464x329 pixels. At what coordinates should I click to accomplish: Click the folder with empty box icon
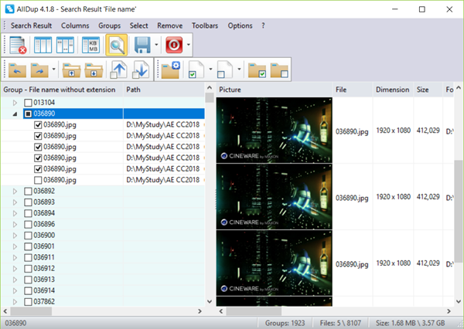(279, 70)
